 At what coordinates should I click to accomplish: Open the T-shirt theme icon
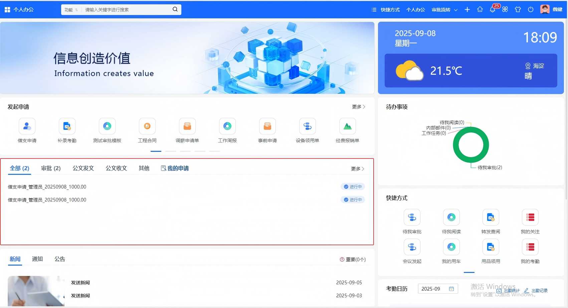click(518, 10)
